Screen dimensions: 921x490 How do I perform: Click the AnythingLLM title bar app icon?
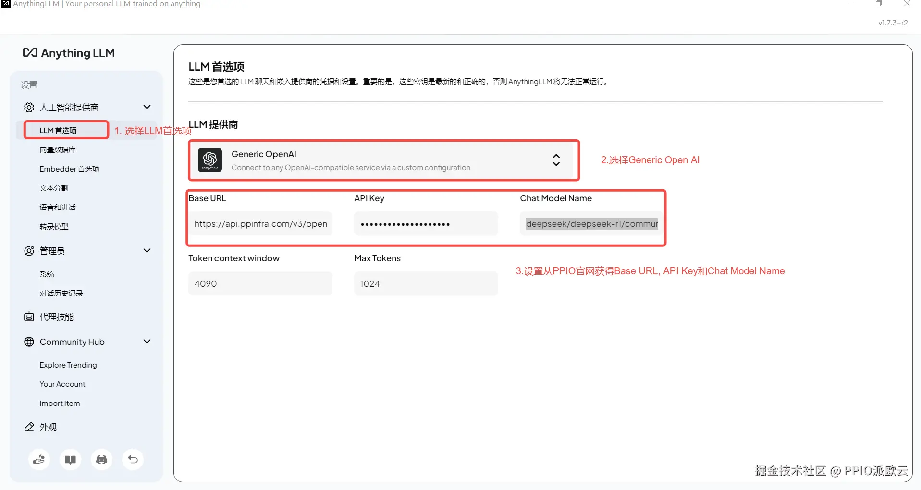[x=6, y=4]
